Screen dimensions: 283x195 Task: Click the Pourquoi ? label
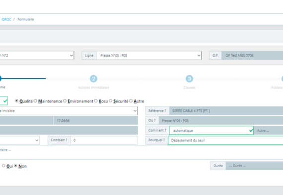157,140
